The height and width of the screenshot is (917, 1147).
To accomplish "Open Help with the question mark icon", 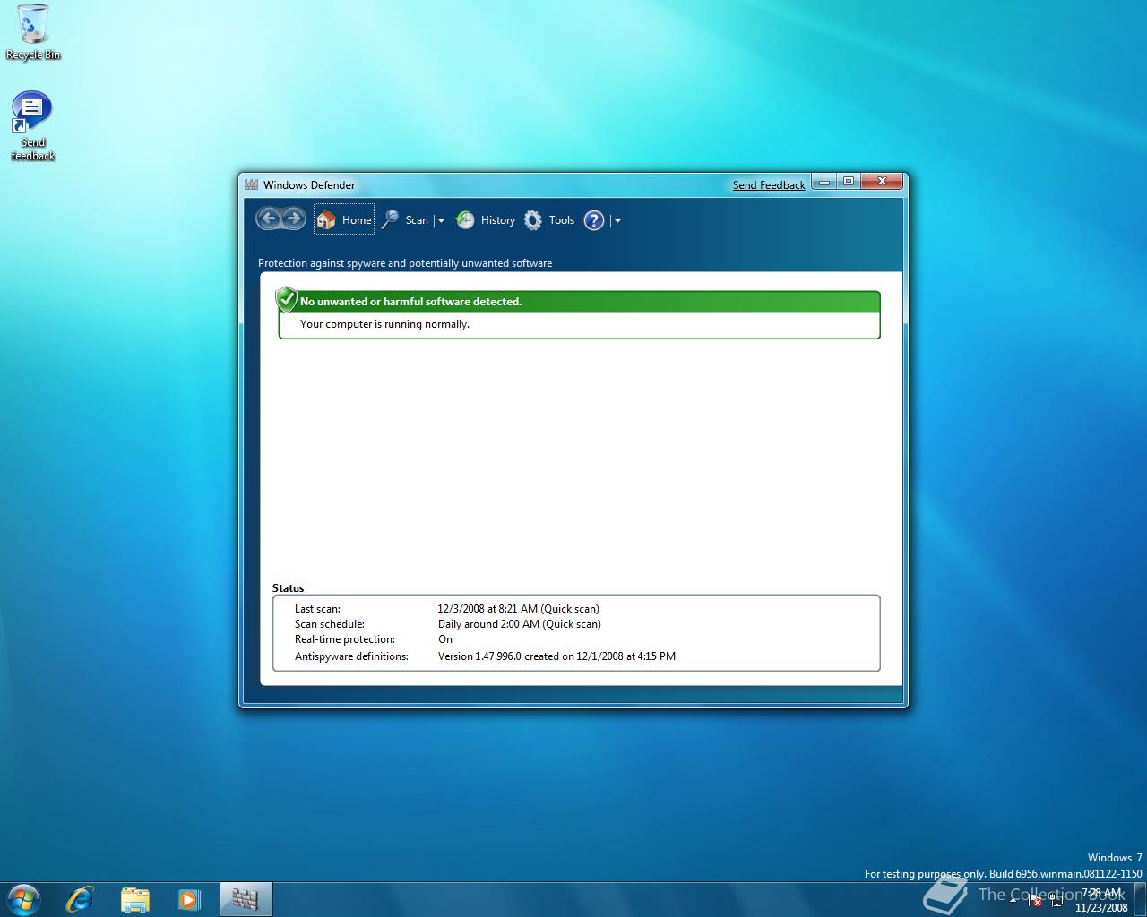I will pyautogui.click(x=594, y=220).
